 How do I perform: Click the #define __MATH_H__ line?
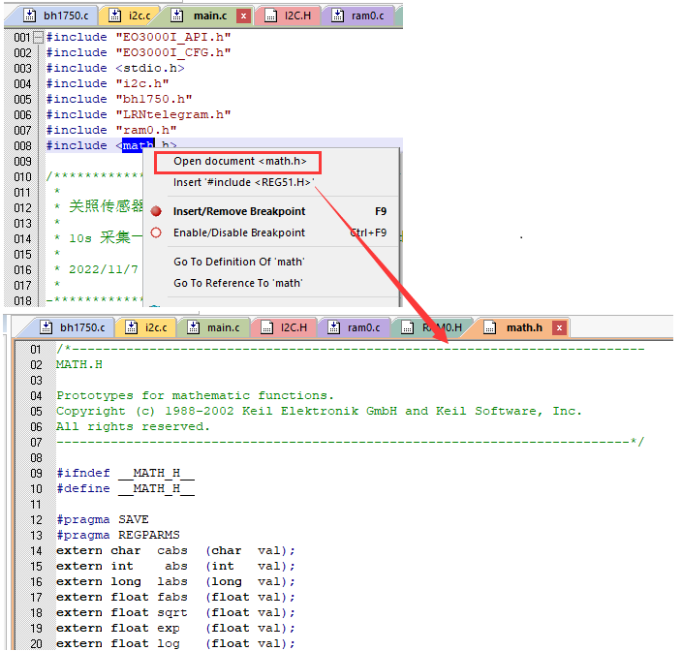[x=125, y=489]
